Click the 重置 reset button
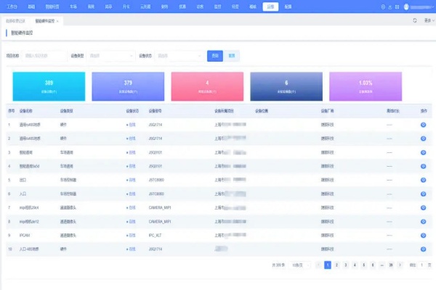The image size is (436, 290). click(x=231, y=55)
